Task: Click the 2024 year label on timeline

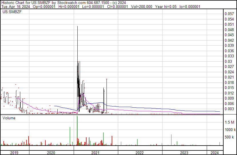Action: pos(214,153)
